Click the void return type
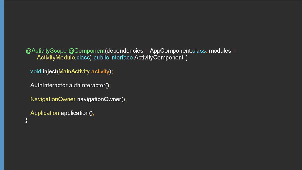Screen dimensions: 302x170 [36, 71]
